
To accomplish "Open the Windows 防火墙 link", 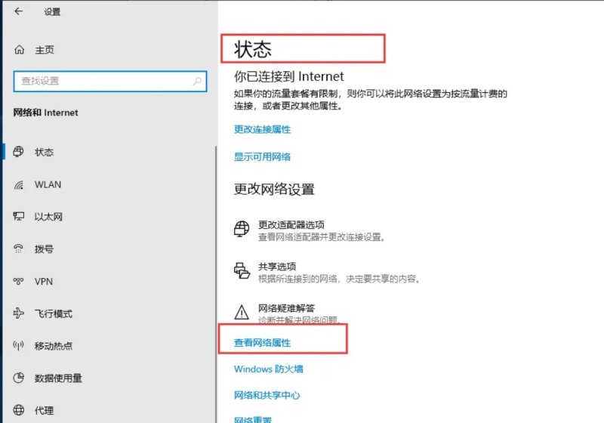I will tap(269, 369).
